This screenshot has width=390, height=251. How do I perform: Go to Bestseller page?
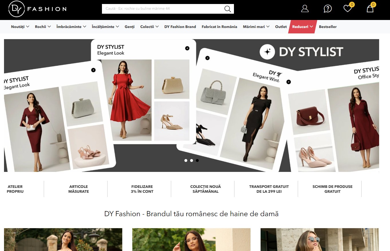328,27
